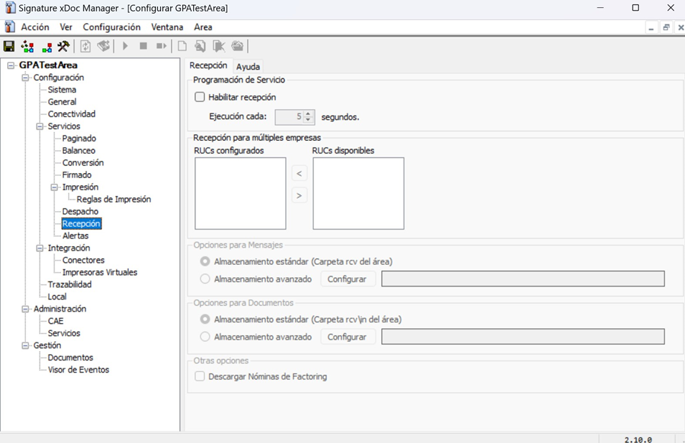
Task: Enable the Habilitar recepción checkbox
Action: pos(200,97)
